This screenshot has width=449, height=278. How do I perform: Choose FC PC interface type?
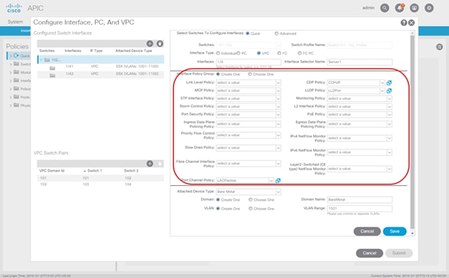[x=300, y=54]
